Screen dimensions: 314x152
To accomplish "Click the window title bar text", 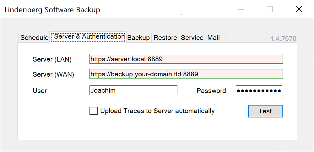I will (x=52, y=10).
